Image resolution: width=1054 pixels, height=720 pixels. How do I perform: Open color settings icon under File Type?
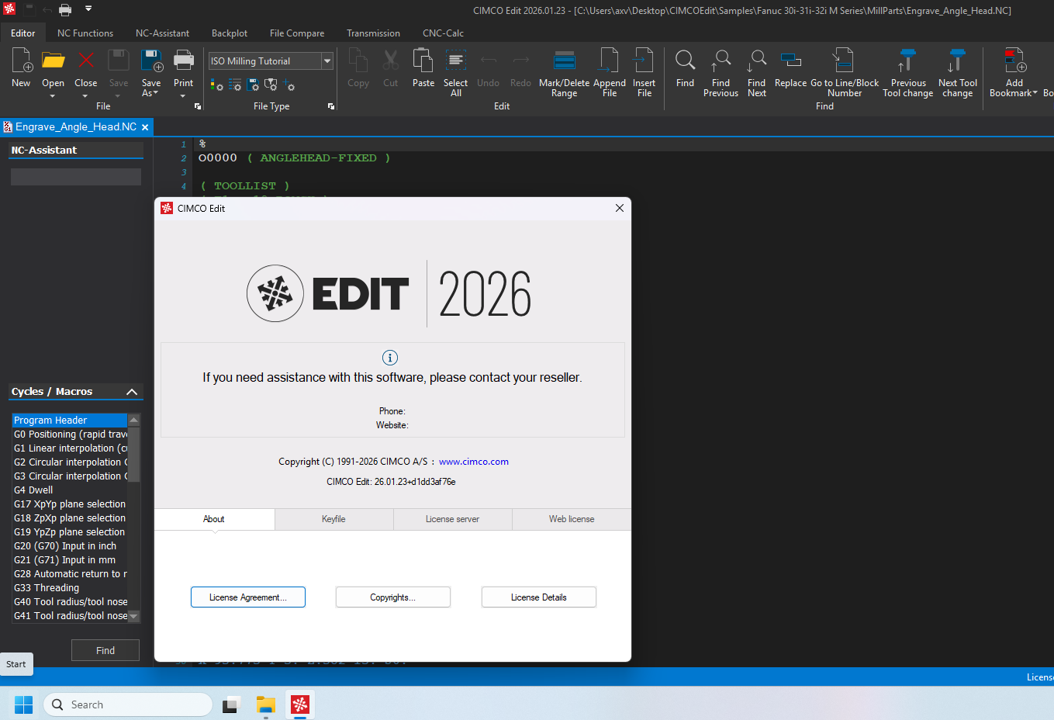tap(217, 85)
